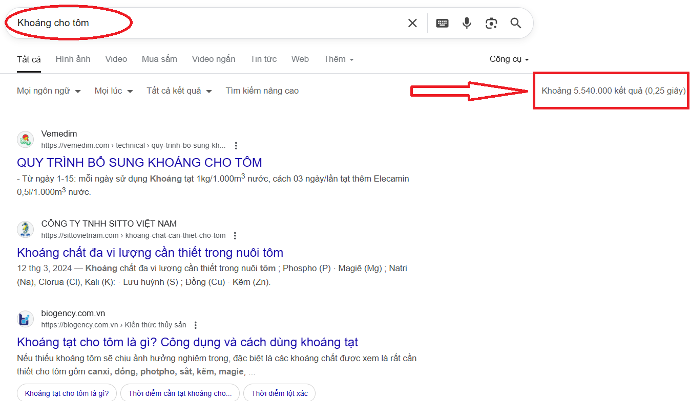Image resolution: width=690 pixels, height=401 pixels.
Task: Search by image with the camera lens icon
Action: coord(491,23)
